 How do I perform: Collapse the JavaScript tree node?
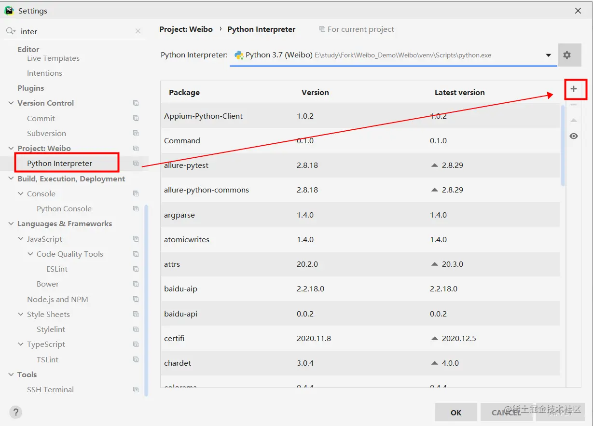pos(21,239)
